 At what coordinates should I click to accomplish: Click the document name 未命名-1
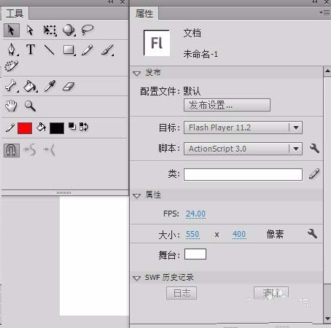200,54
